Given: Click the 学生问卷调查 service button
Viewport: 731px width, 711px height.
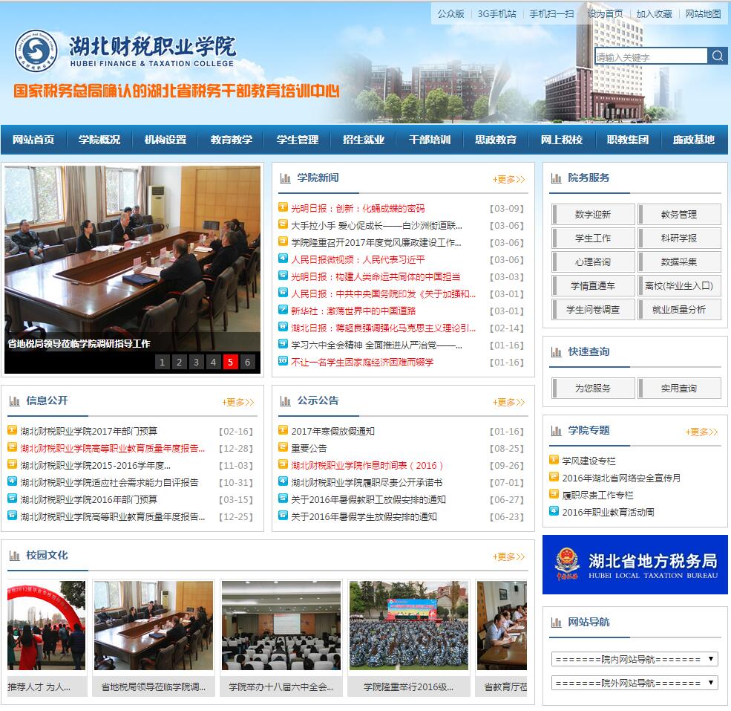Looking at the screenshot, I should pos(593,310).
